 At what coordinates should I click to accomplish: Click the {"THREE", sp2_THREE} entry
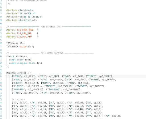[99, 76]
